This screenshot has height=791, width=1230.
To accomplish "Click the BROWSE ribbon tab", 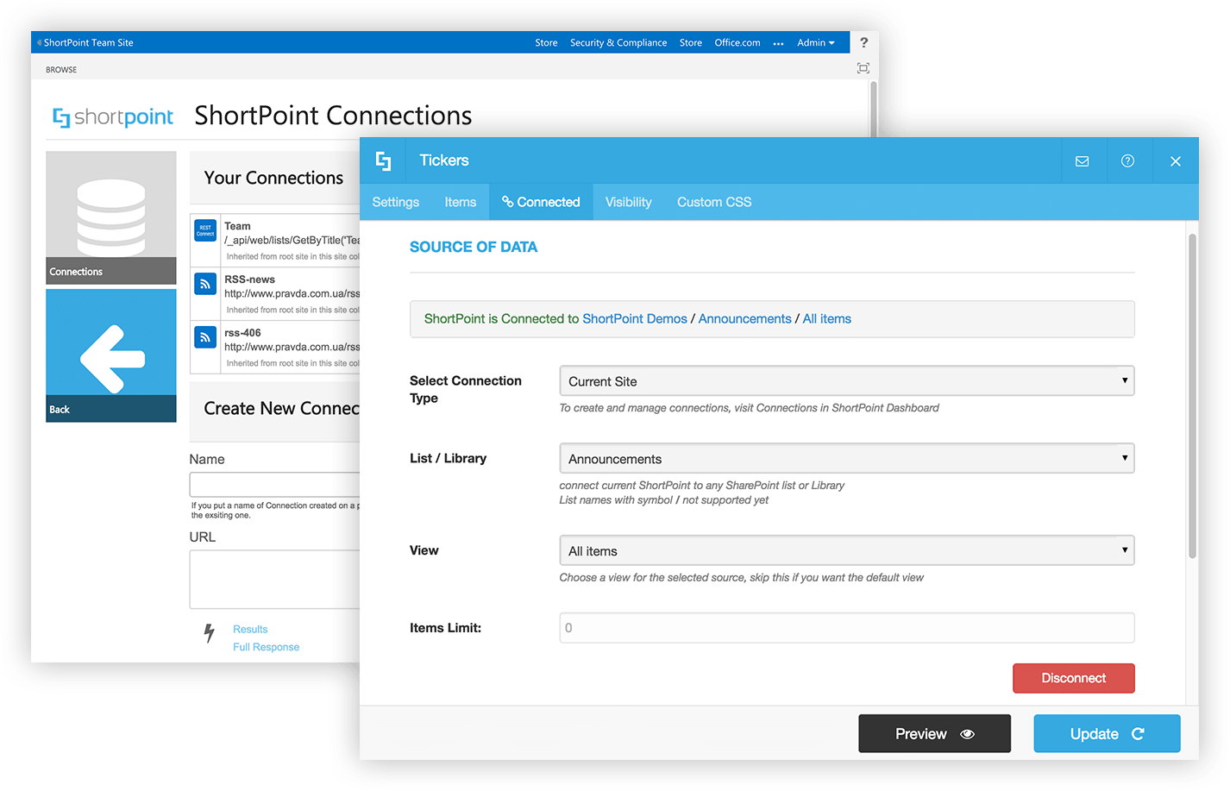I will tap(61, 70).
